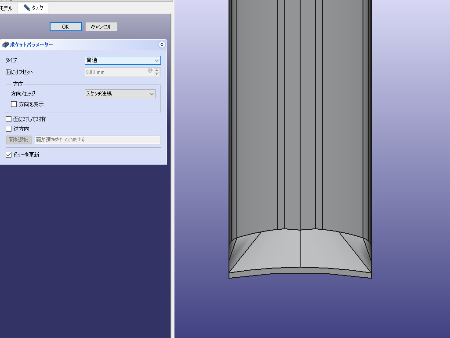The height and width of the screenshot is (338, 450).
Task: Click the 面が選択されていません text field
Action: 98,140
